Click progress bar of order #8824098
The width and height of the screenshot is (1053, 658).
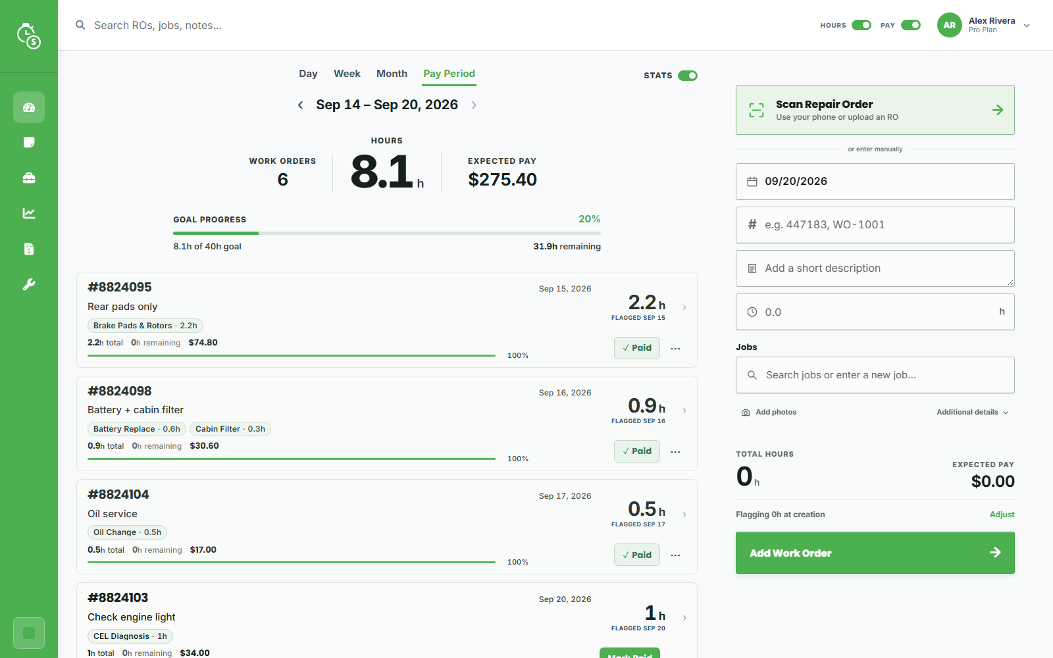click(292, 459)
